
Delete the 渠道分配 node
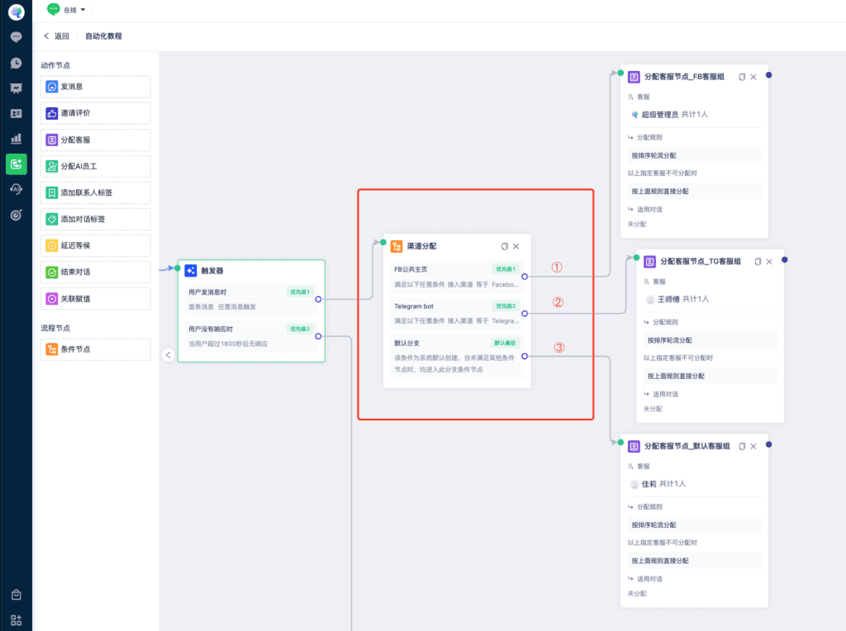coord(516,246)
